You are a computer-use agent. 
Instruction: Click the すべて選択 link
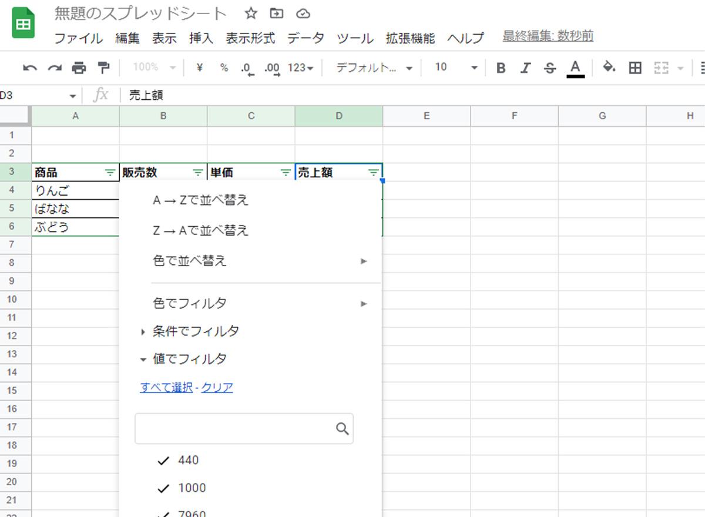[x=166, y=388]
